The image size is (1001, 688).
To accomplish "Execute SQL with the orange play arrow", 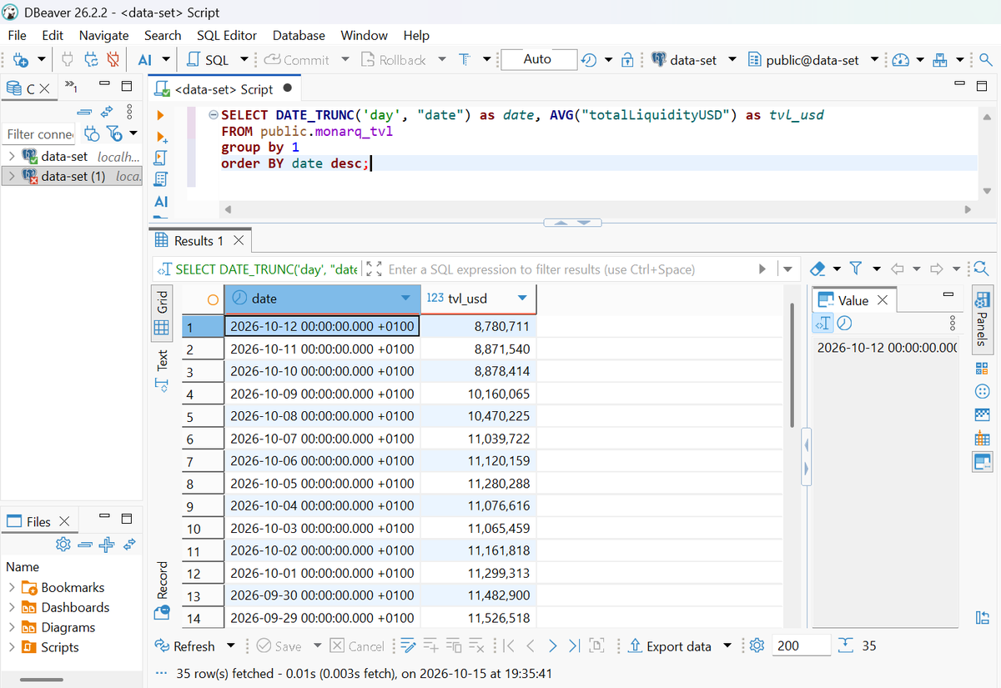I will click(161, 116).
